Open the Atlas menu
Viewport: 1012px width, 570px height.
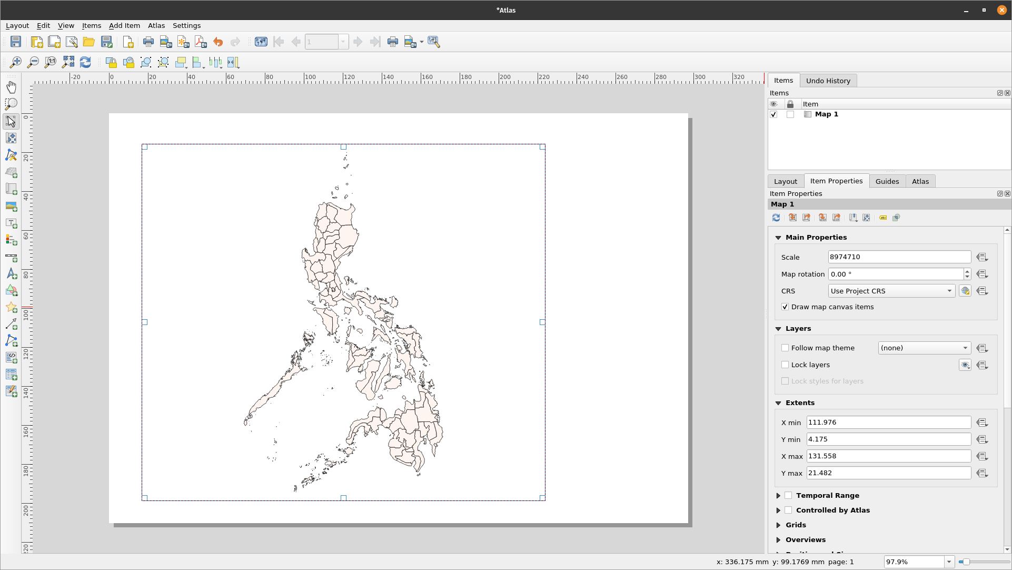pos(156,25)
